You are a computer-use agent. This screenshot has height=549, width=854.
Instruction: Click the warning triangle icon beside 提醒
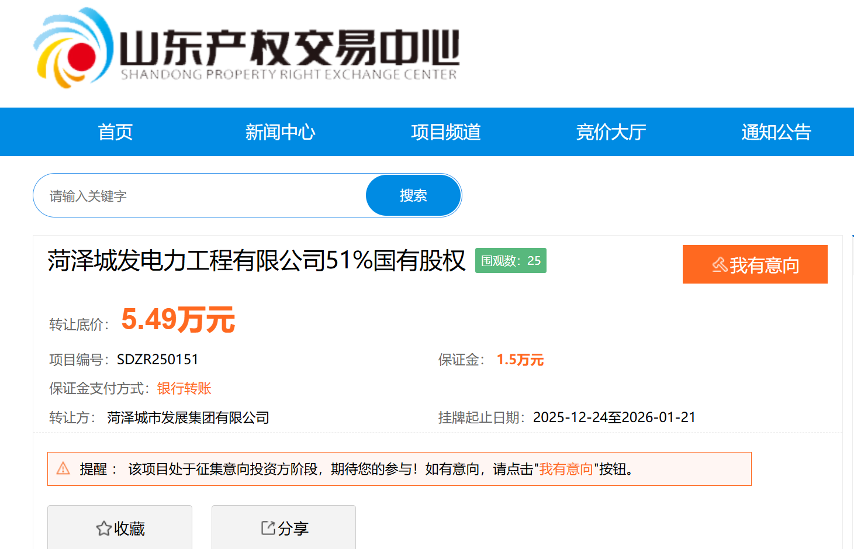[63, 468]
